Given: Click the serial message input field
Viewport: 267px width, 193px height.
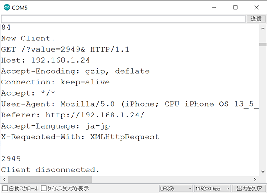Looking at the screenshot, I should [123, 19].
